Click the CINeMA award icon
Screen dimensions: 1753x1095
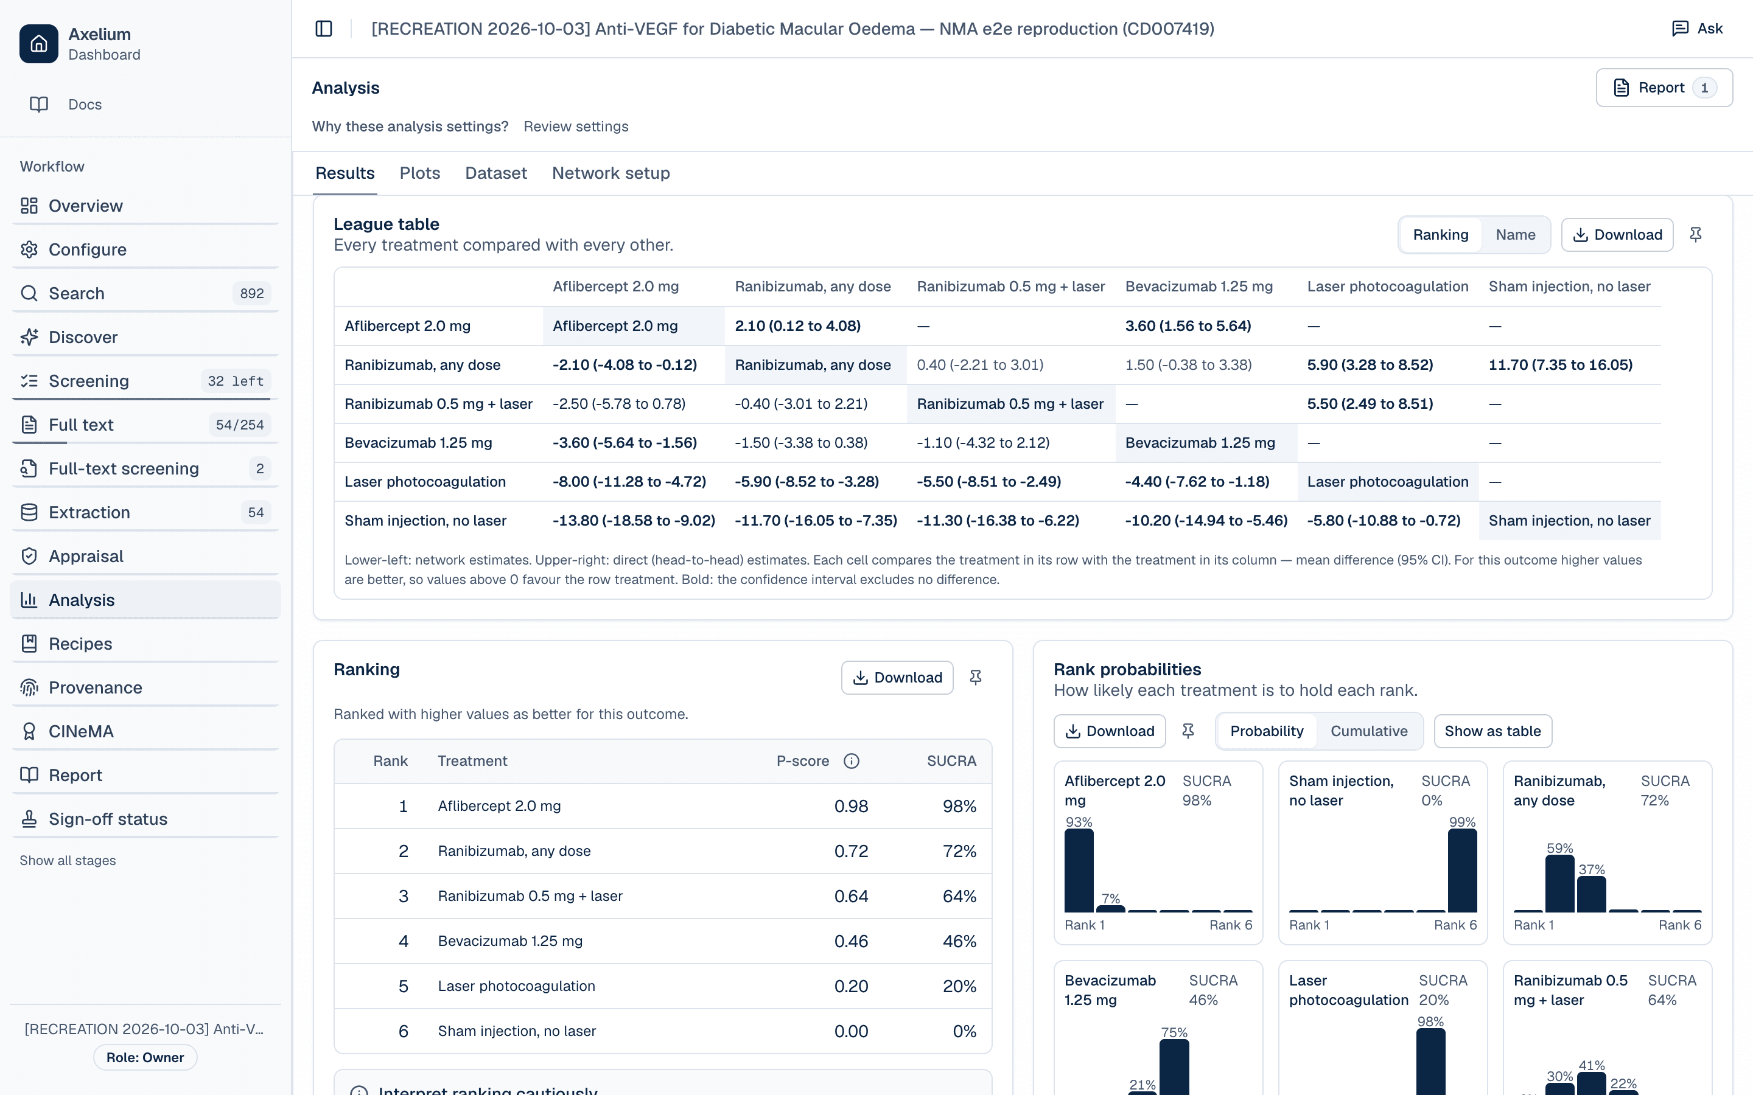(29, 731)
